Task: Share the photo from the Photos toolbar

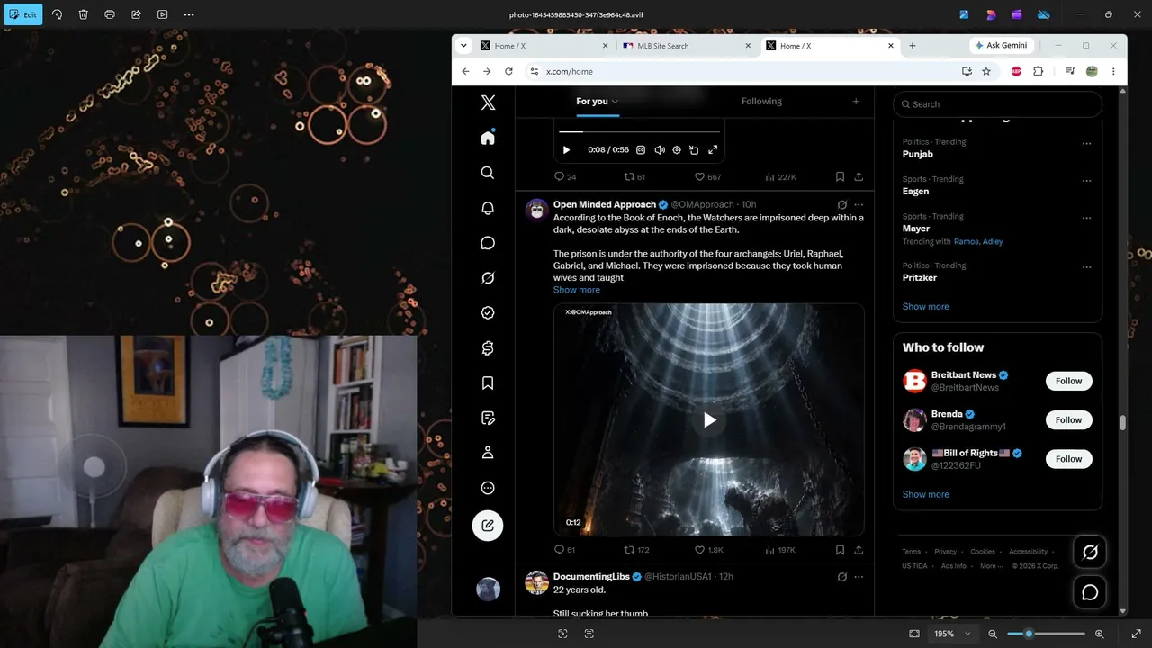Action: (136, 14)
